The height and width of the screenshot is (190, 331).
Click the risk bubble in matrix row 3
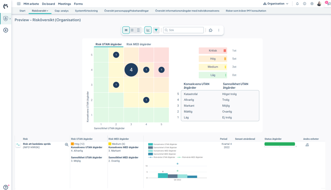pyautogui.click(x=116, y=85)
